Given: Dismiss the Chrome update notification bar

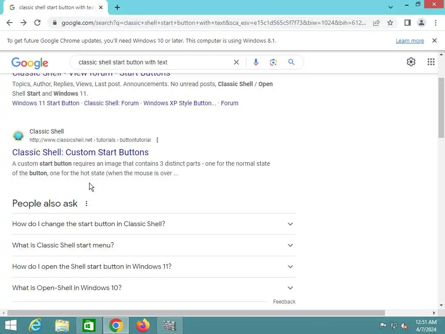Looking at the screenshot, I should click(434, 40).
